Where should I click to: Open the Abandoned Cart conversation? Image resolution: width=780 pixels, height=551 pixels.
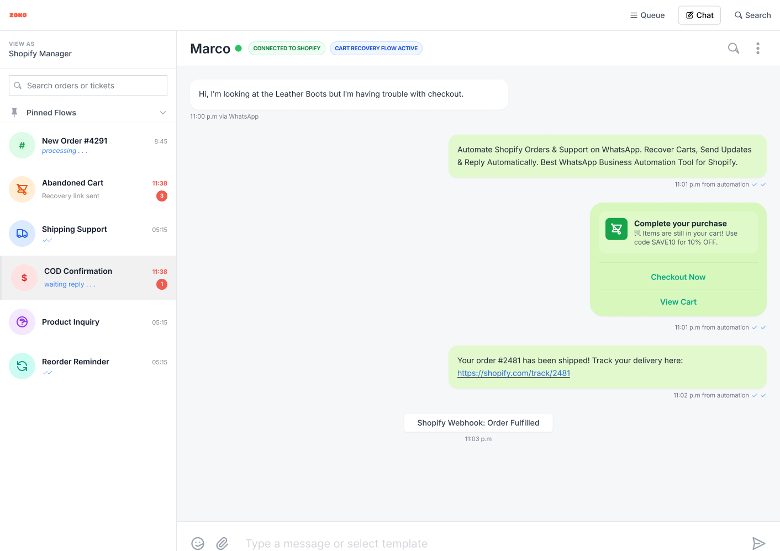click(88, 189)
